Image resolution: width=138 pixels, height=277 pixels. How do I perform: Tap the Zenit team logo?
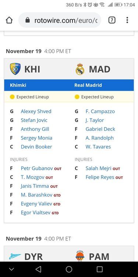[15, 256]
